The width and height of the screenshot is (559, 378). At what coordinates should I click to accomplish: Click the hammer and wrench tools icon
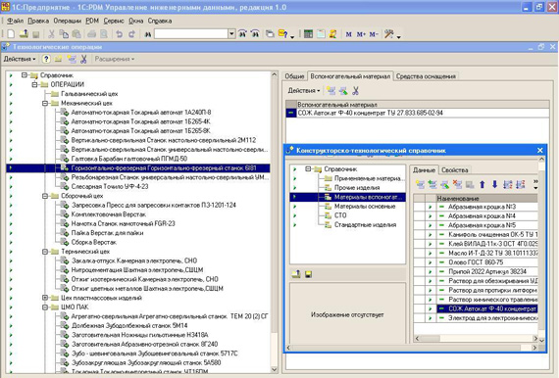[389, 34]
